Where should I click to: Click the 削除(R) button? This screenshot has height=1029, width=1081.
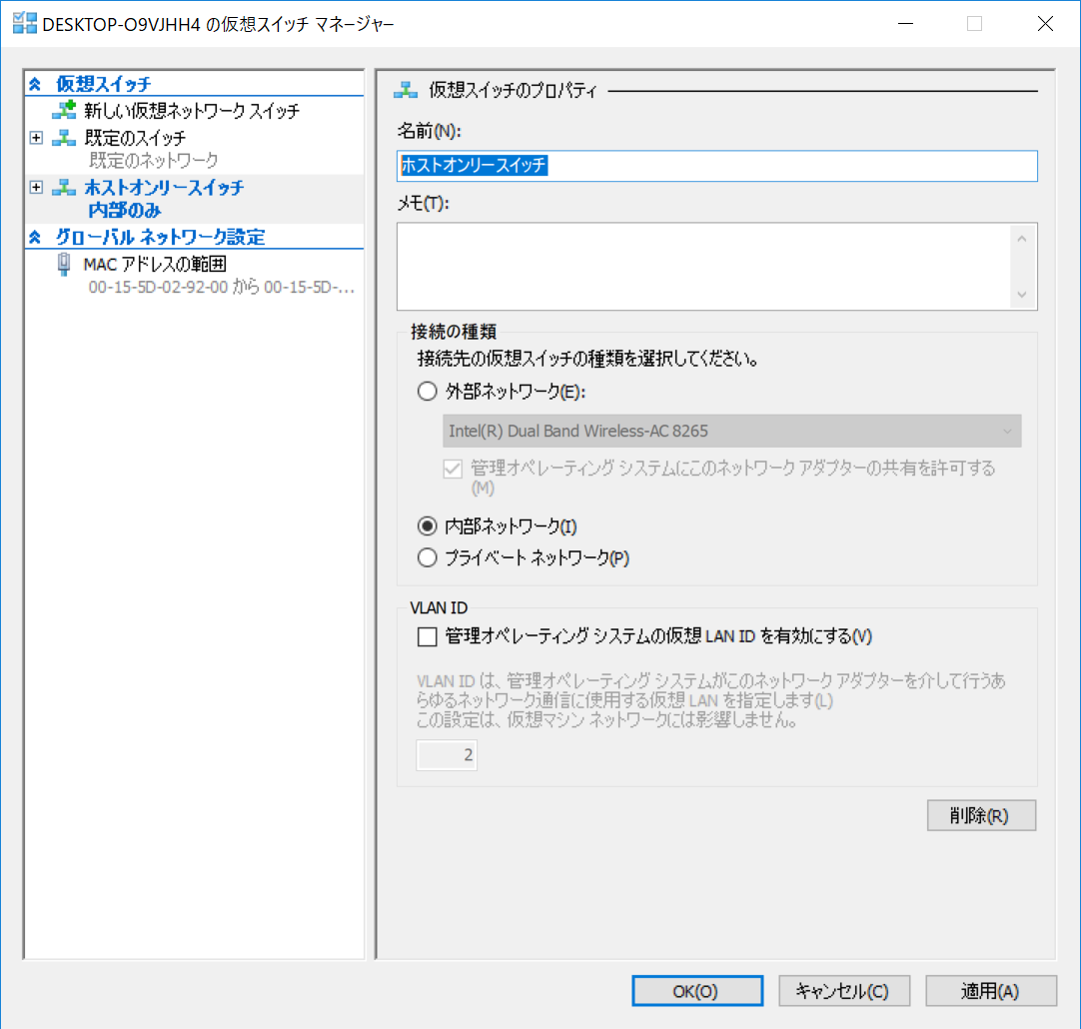pos(981,815)
